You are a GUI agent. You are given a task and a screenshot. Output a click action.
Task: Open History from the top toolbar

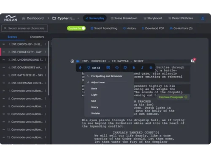(130, 28)
